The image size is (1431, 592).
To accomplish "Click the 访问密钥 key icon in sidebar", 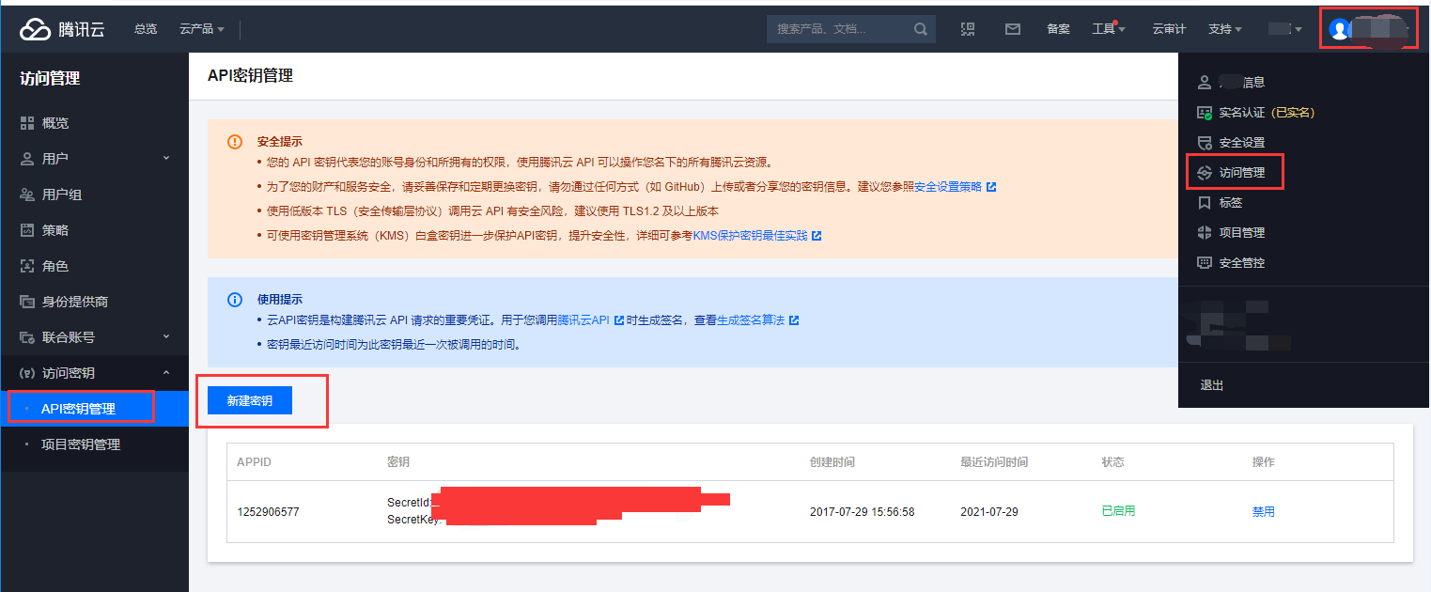I will point(27,373).
